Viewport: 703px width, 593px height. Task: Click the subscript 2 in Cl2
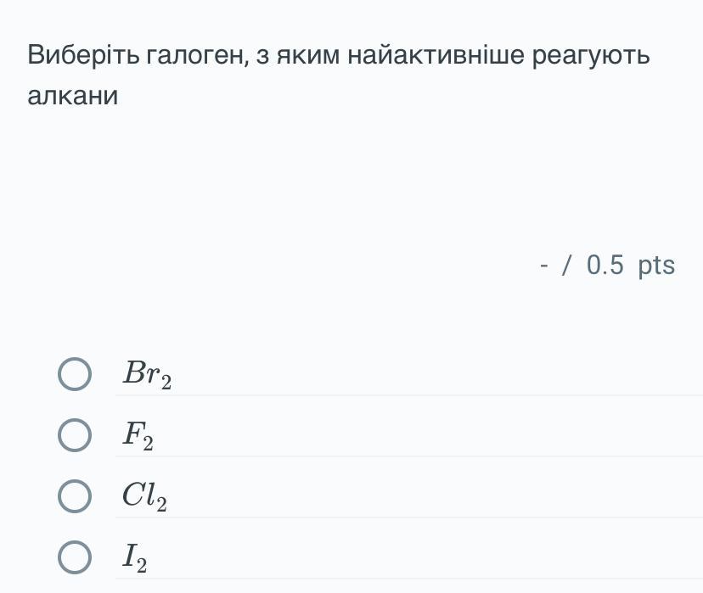(161, 505)
